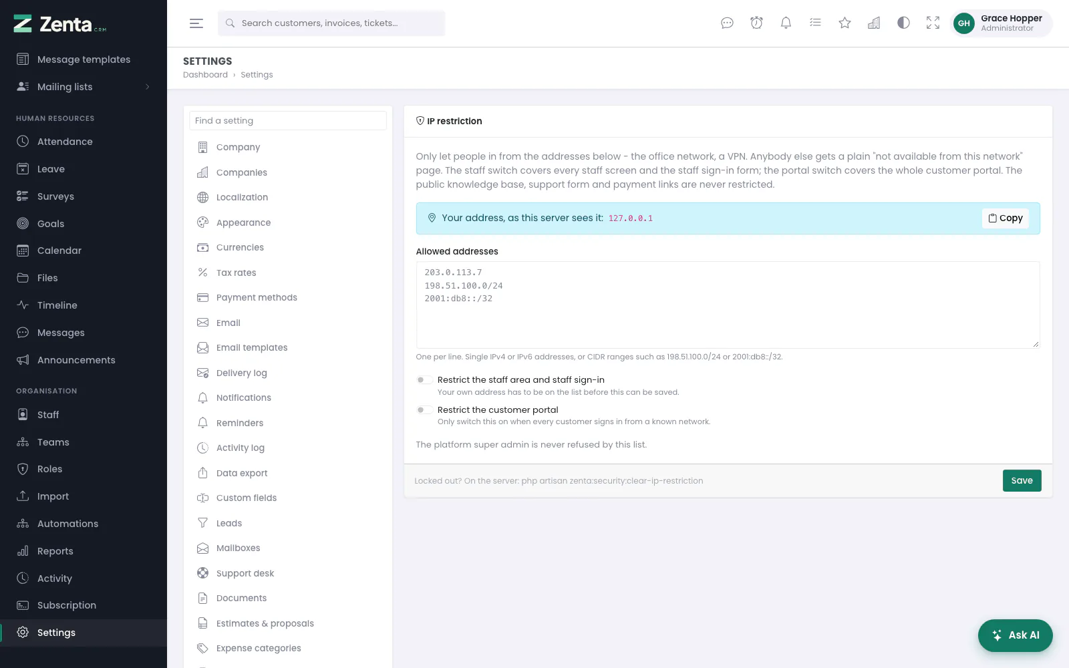Image resolution: width=1069 pixels, height=668 pixels.
Task: Open Payment methods settings section
Action: [288, 297]
